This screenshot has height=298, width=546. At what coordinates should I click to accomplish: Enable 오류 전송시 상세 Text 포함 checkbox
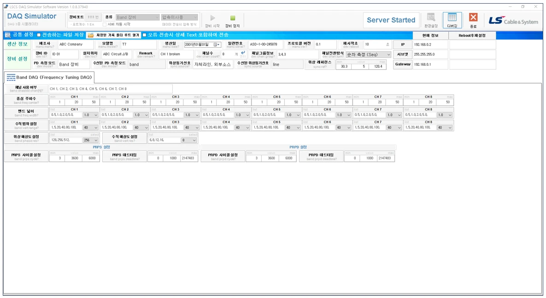point(145,35)
